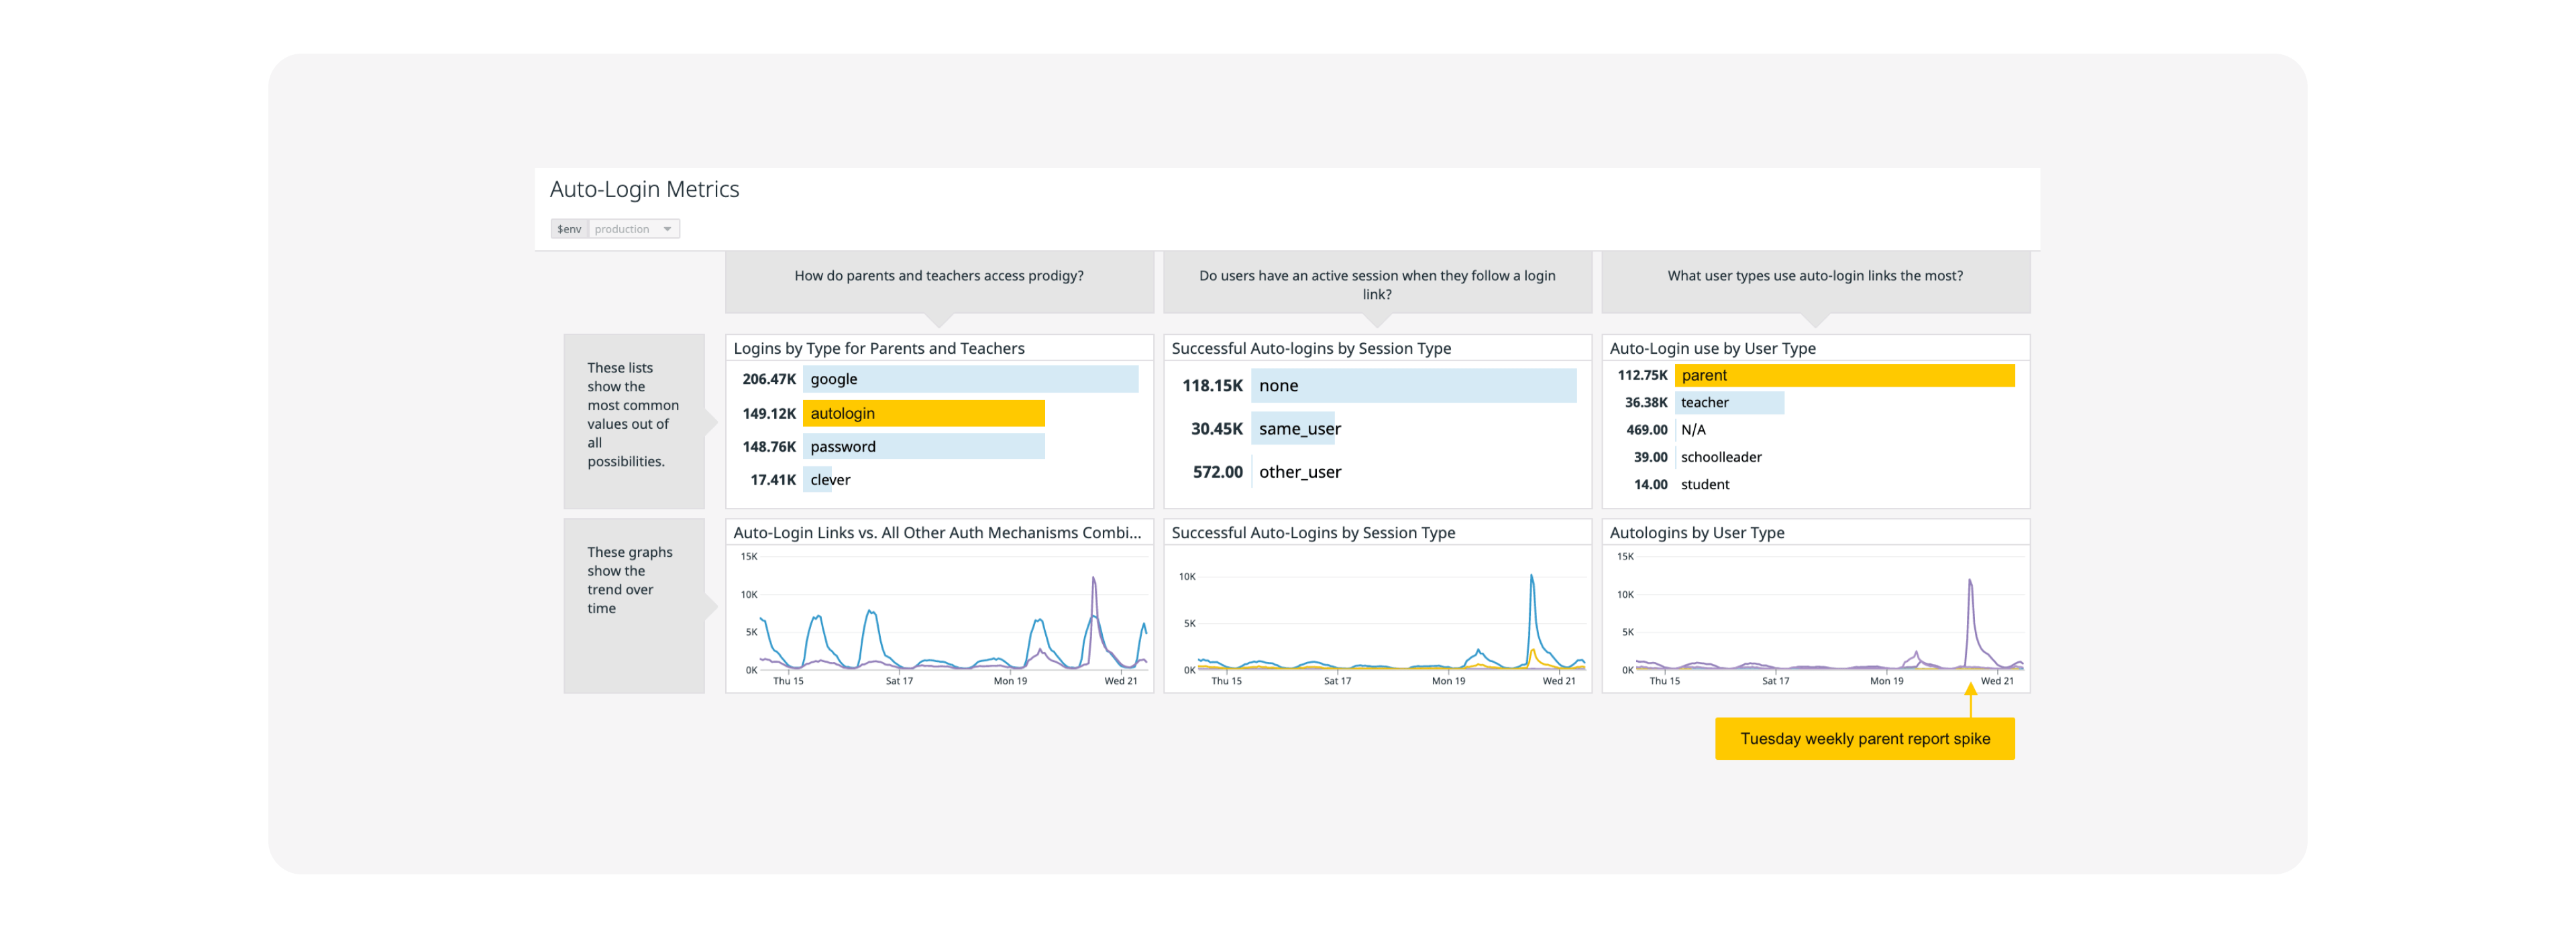This screenshot has height=928, width=2576.
Task: Select the highlighted autologin bar
Action: point(923,413)
